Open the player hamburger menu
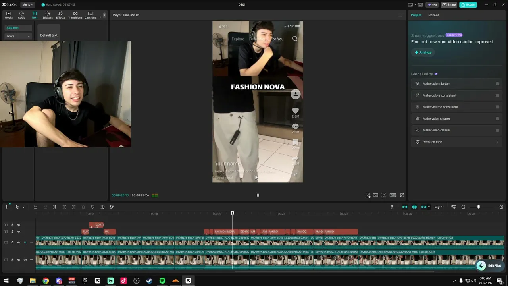The height and width of the screenshot is (286, 508). point(400,15)
